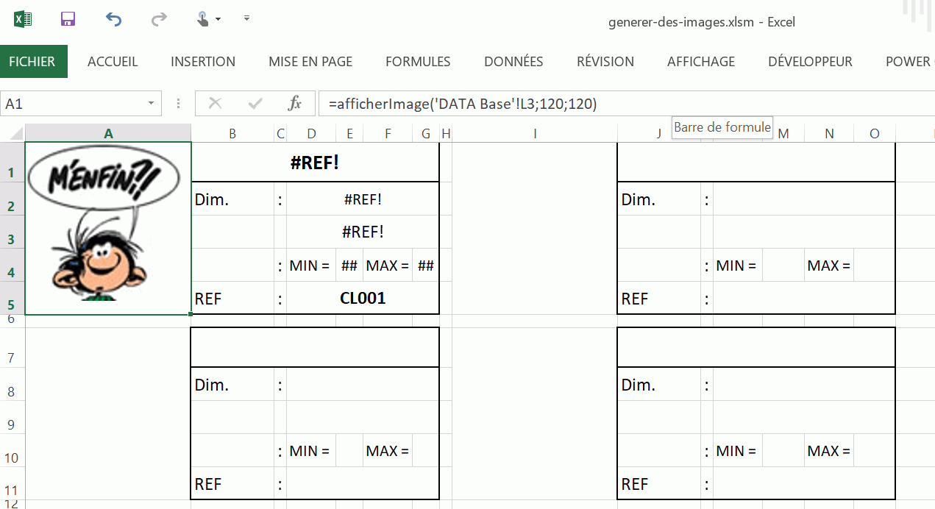Select column header I
The width and height of the screenshot is (935, 509).
pyautogui.click(x=535, y=133)
